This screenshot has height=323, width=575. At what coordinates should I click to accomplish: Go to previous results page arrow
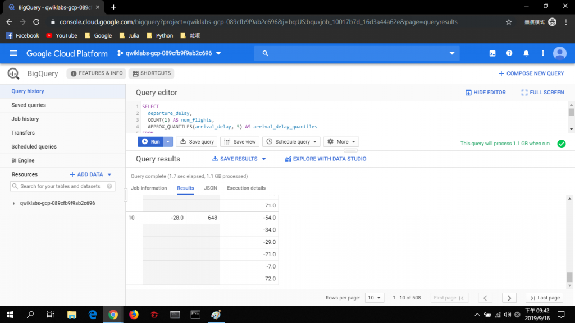pyautogui.click(x=485, y=298)
